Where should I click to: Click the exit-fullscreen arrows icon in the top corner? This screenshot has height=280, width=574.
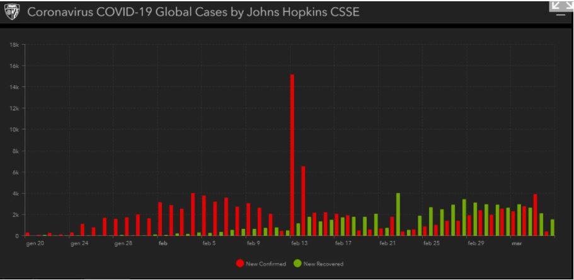pyautogui.click(x=562, y=5)
